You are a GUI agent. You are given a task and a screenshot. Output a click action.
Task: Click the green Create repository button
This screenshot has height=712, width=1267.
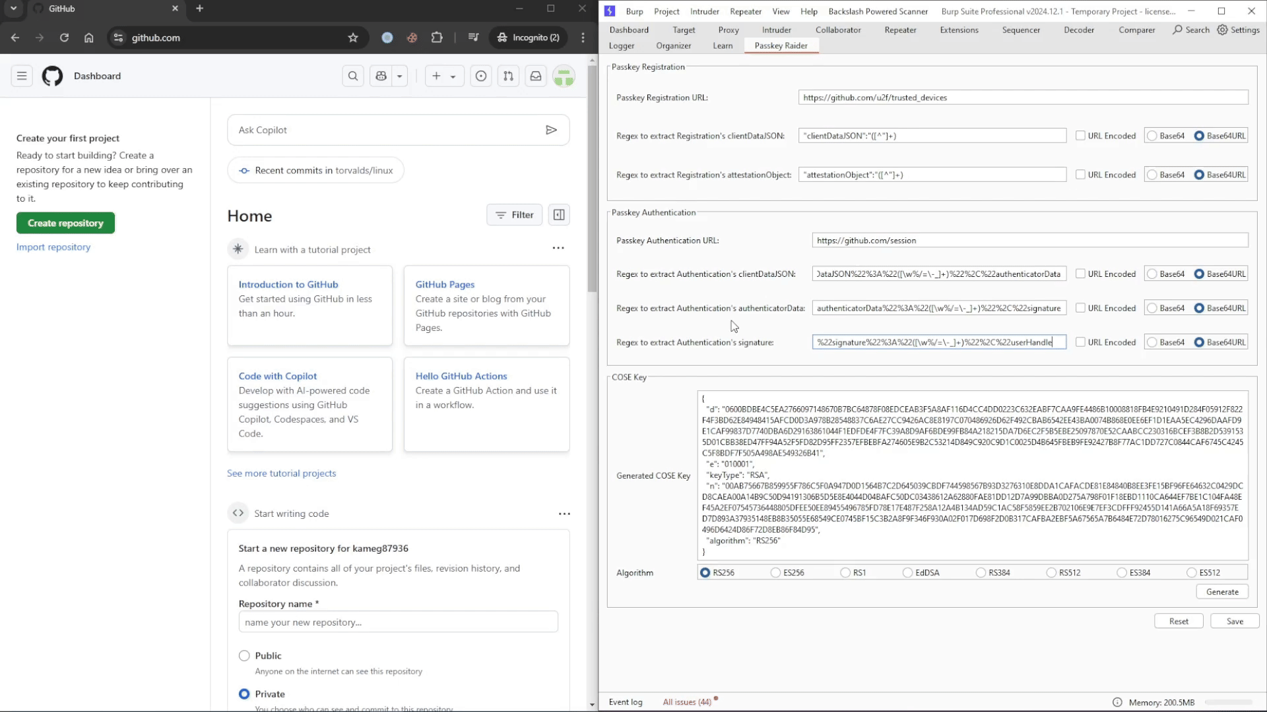pyautogui.click(x=65, y=223)
